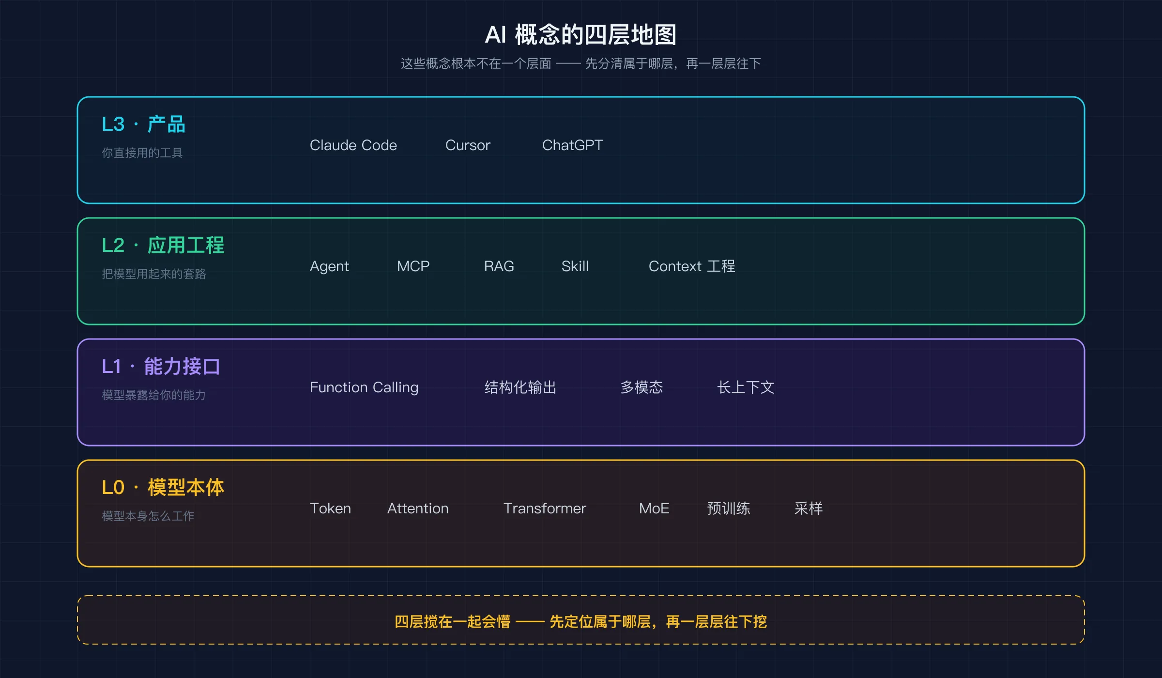
Task: Select the 'L2 · 应用工程' layer heading
Action: pyautogui.click(x=163, y=246)
